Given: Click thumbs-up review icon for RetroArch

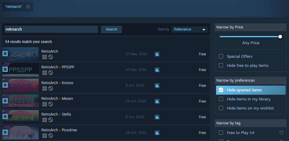Looking at the screenshot, I should tap(157, 54).
